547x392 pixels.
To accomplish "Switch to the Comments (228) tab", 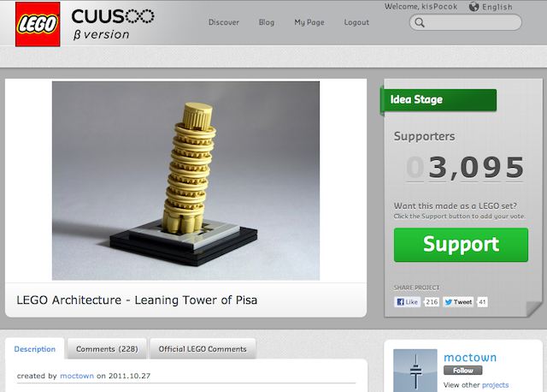I will (x=107, y=348).
